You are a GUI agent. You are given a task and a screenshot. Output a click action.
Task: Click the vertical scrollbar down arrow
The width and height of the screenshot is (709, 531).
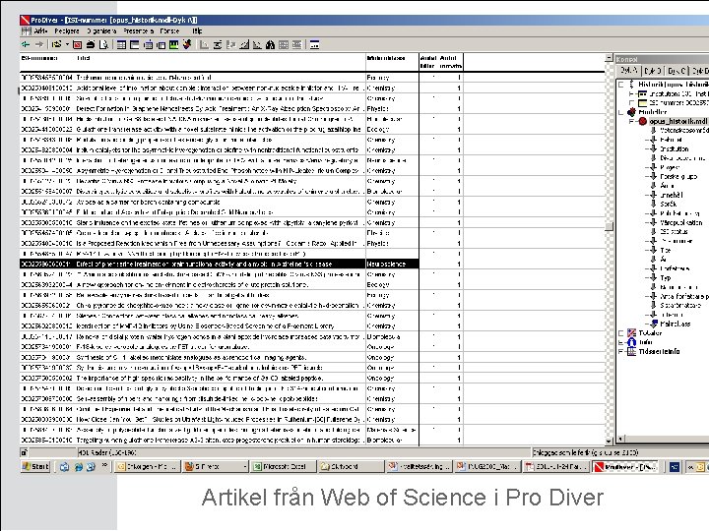609,441
